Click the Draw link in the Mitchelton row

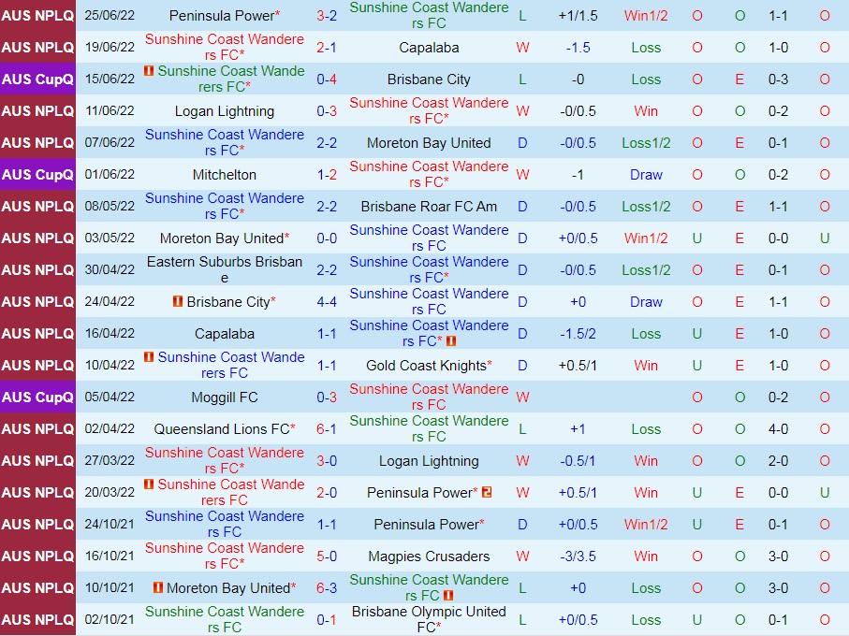(x=645, y=175)
